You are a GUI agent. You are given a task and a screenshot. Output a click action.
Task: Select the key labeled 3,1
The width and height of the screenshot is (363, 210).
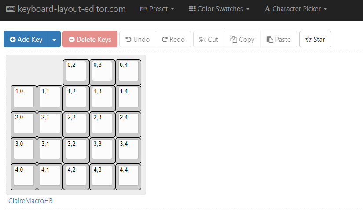tap(50, 151)
